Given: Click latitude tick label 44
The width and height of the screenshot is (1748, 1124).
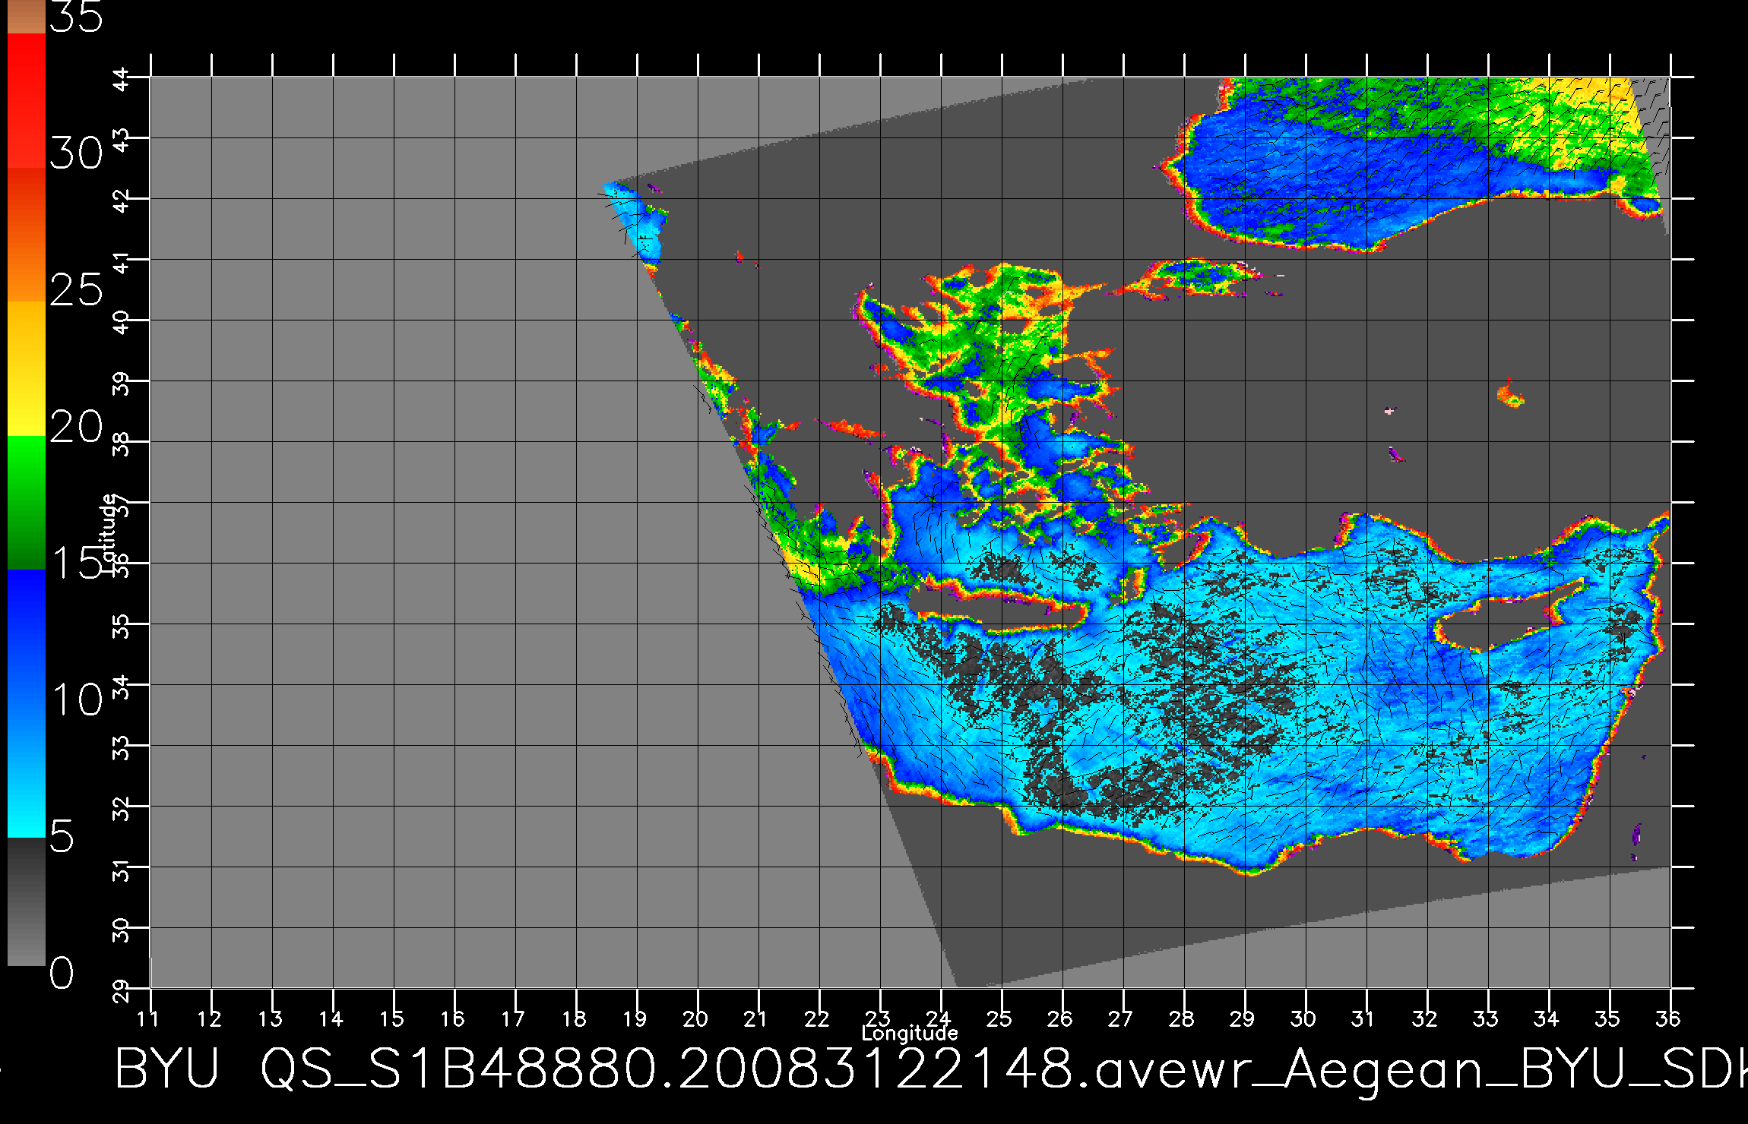Looking at the screenshot, I should coord(122,79).
